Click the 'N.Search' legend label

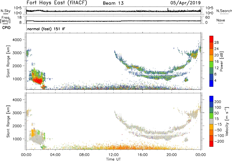(x=224, y=11)
